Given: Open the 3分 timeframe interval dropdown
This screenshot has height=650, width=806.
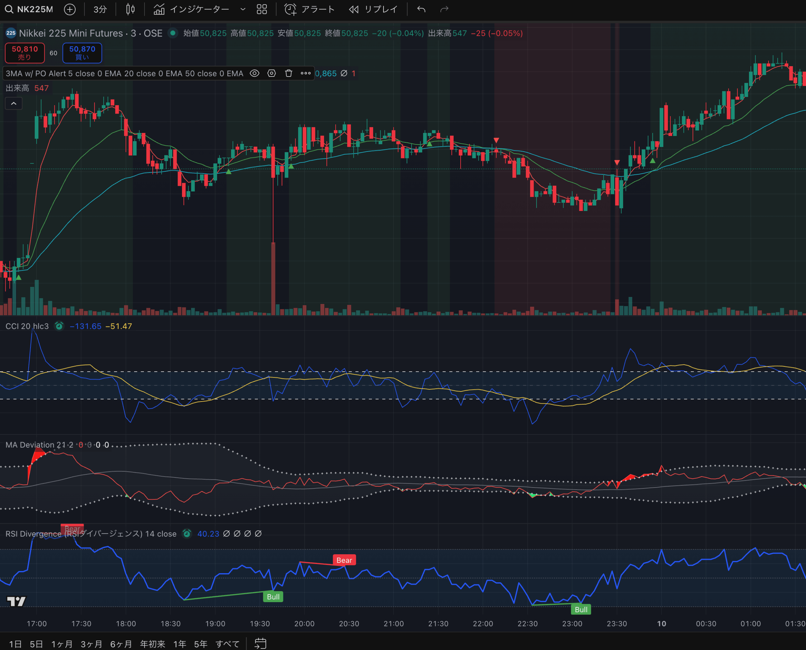Looking at the screenshot, I should coord(100,9).
